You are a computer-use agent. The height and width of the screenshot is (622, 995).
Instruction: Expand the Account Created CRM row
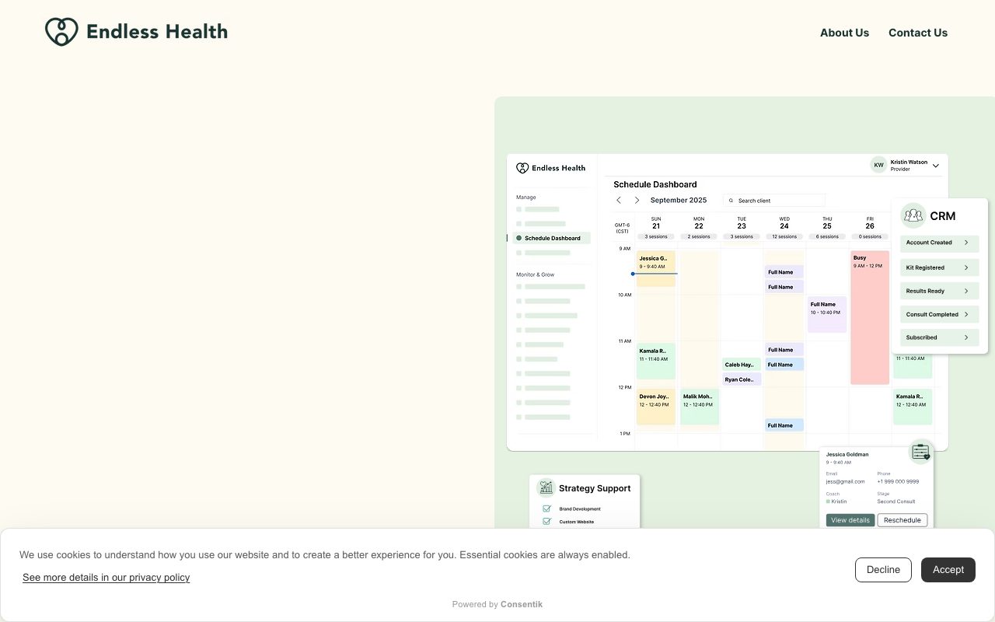[x=940, y=243]
